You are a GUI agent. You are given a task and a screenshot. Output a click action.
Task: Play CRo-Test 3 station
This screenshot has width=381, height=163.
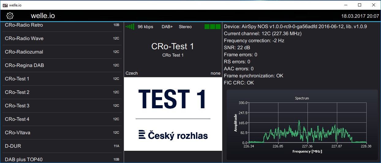pyautogui.click(x=62, y=106)
